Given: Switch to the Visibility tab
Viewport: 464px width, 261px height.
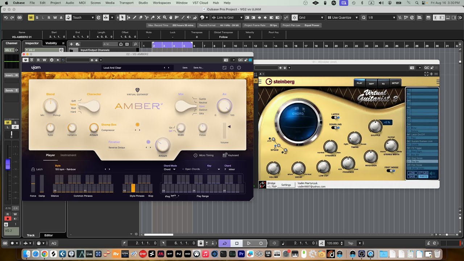Looking at the screenshot, I should tap(51, 43).
